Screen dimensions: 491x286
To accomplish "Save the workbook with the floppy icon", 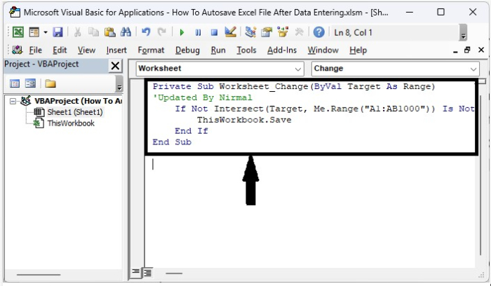I will (58, 32).
